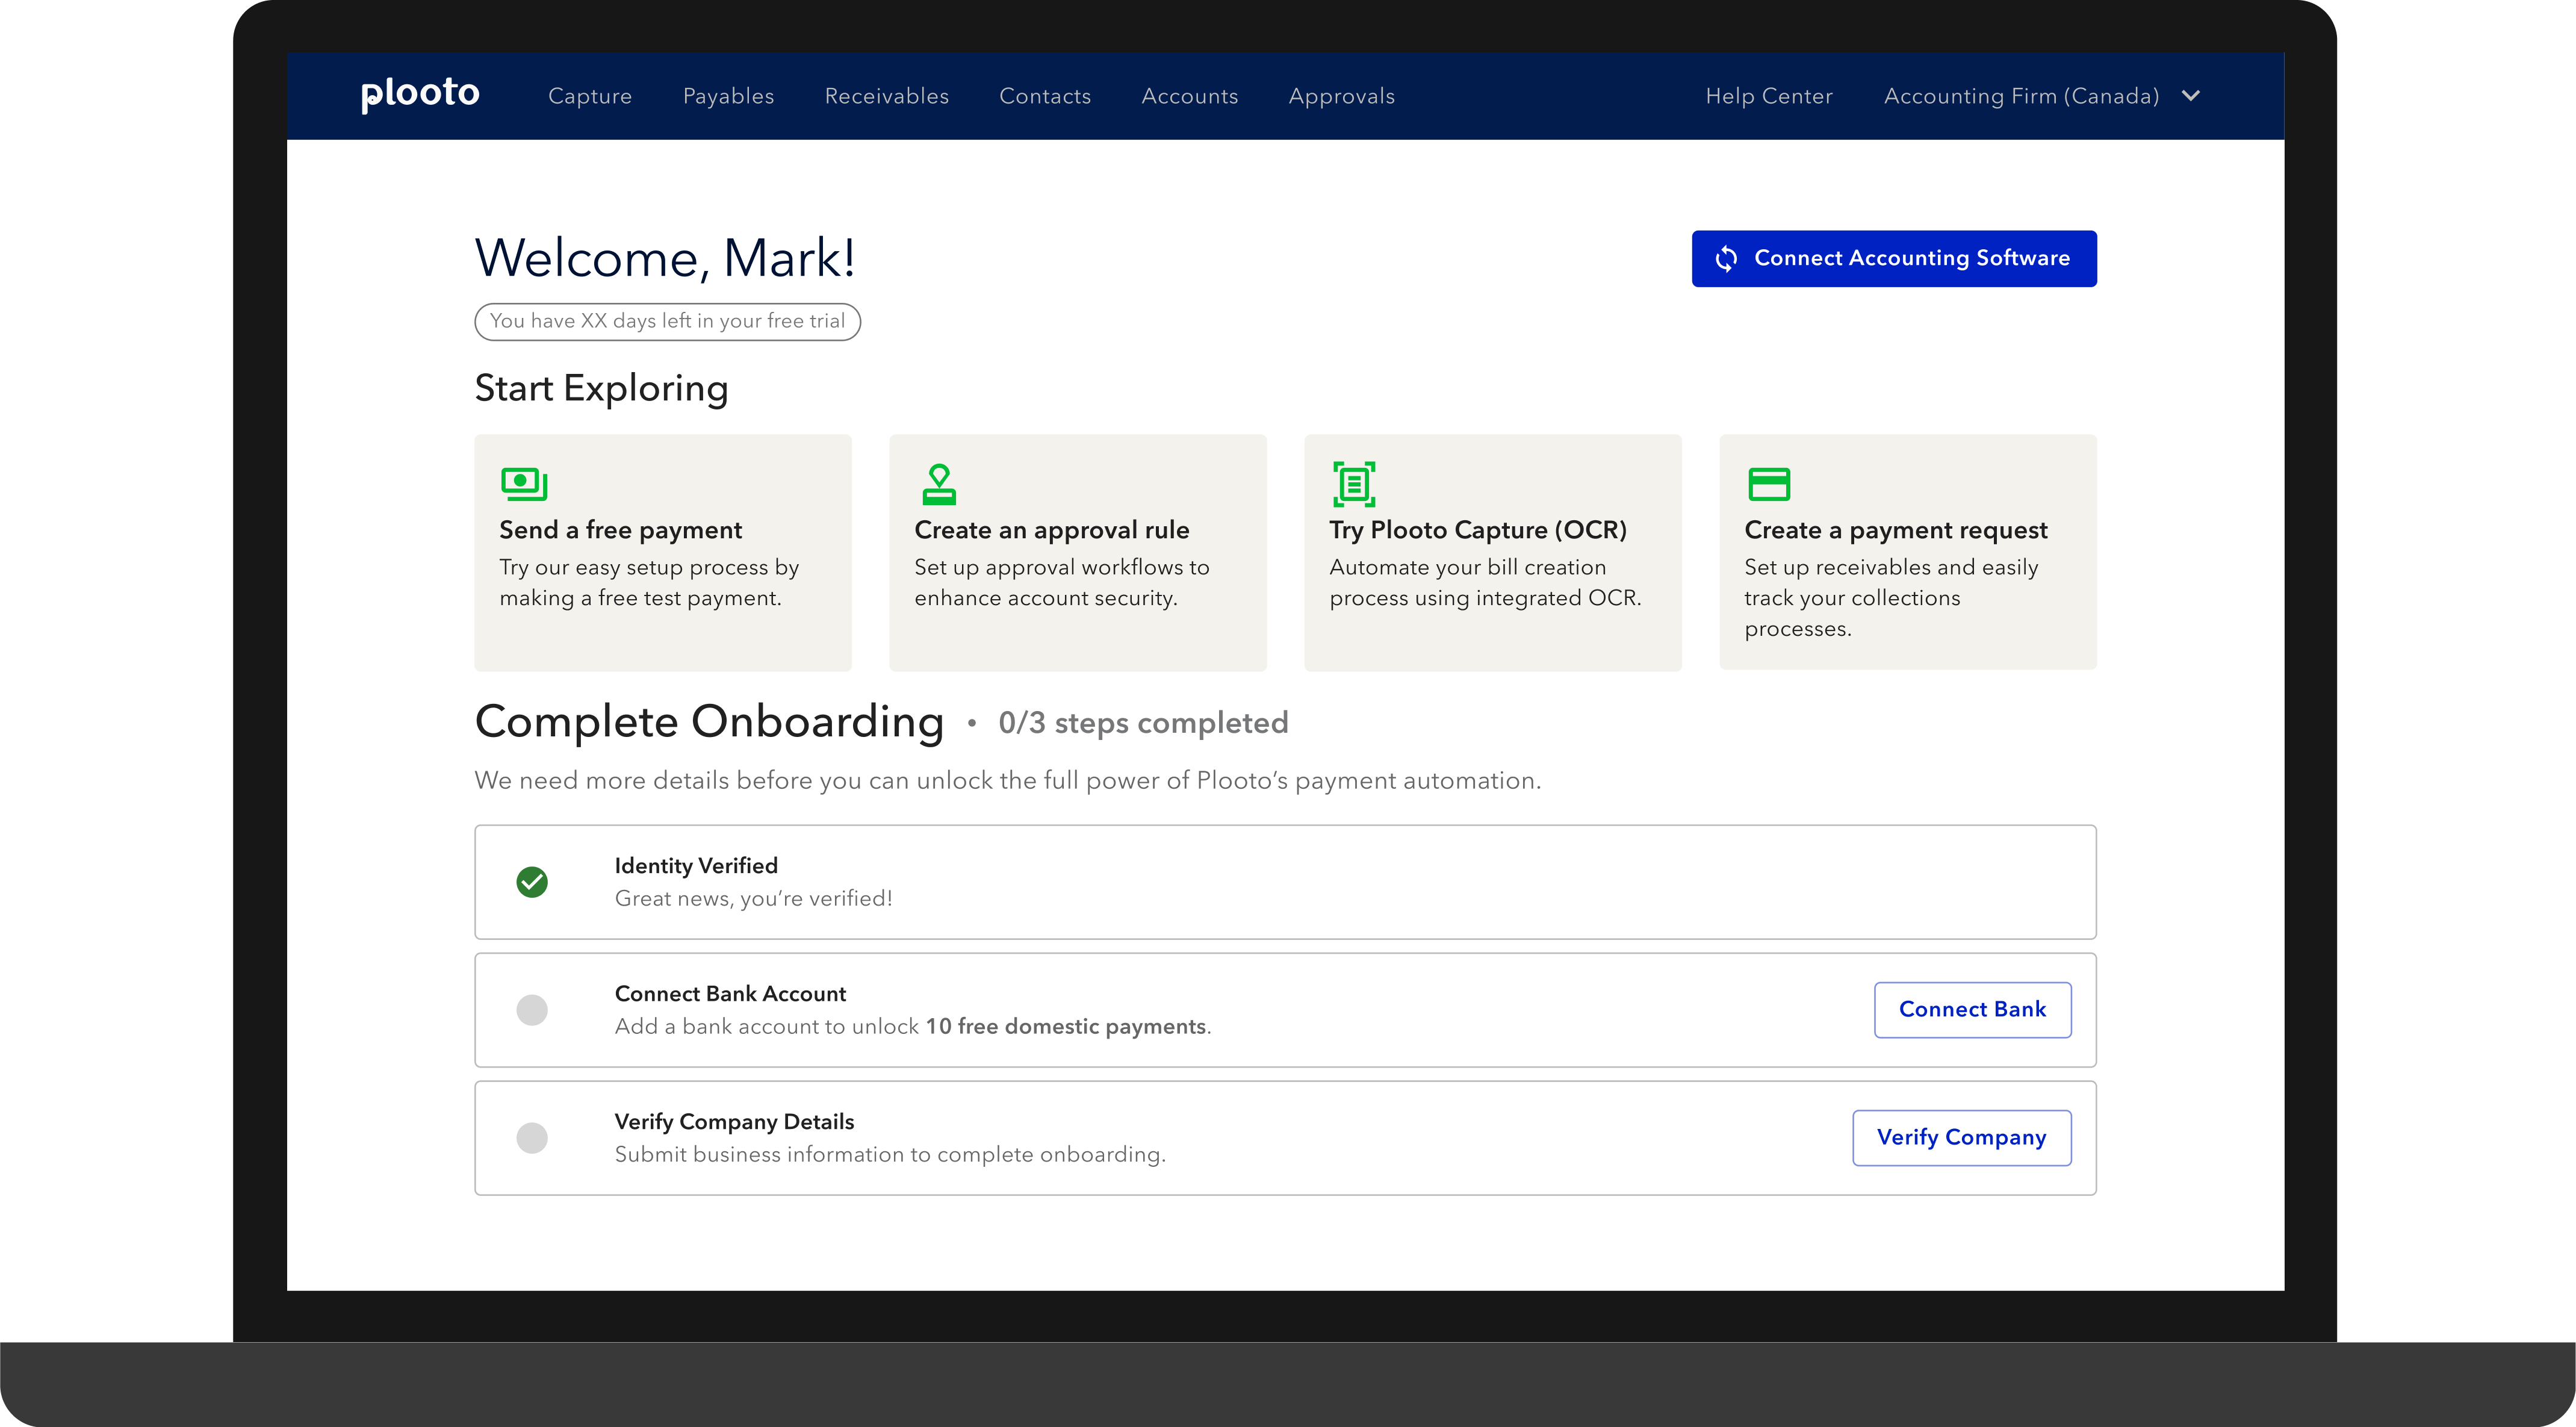Screen dimensions: 2576x1427
Task: Navigate to Contacts
Action: coord(1045,96)
